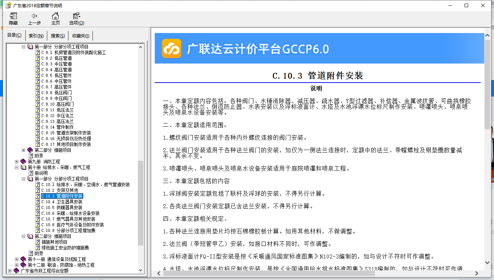
Task: Click the book icon for 广东省市政工程综合定额
Action: coord(17,271)
